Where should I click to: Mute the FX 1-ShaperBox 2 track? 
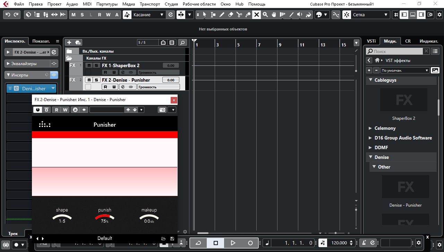point(89,65)
